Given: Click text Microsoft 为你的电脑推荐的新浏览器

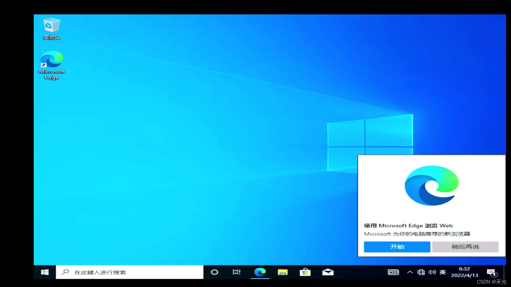Looking at the screenshot, I should [x=417, y=234].
